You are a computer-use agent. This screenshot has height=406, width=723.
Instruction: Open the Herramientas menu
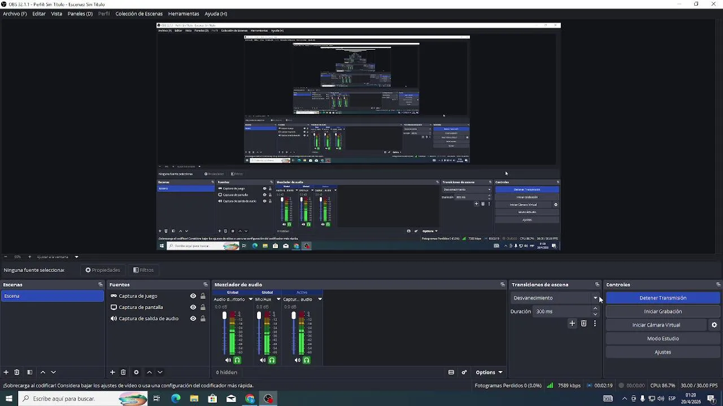184,14
